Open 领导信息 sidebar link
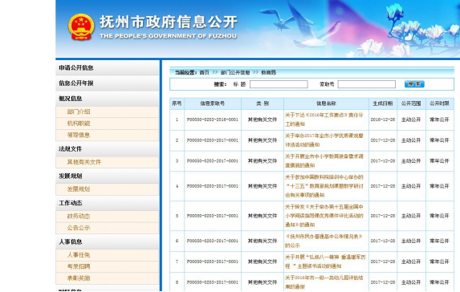Screen dimensions: 460x292 79,135
